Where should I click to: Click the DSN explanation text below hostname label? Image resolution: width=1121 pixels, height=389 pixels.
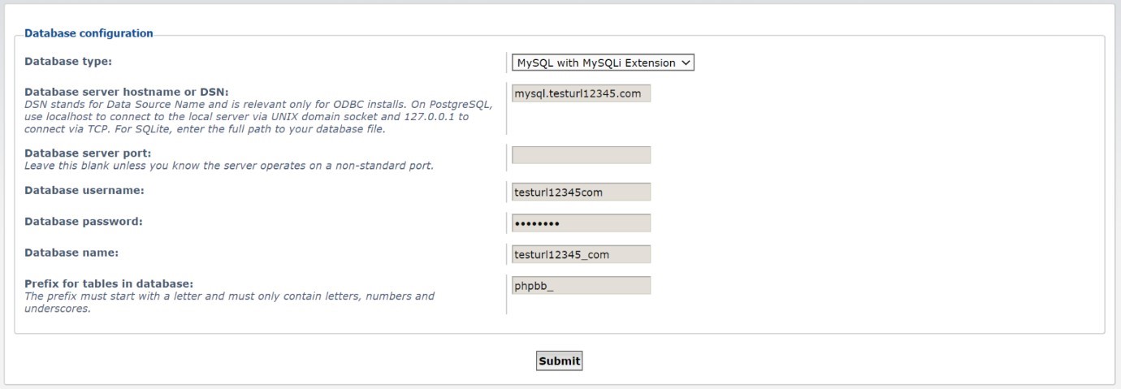258,117
